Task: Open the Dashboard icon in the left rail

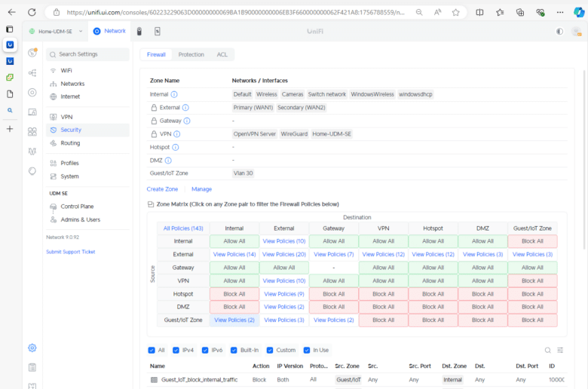Action: (x=32, y=53)
